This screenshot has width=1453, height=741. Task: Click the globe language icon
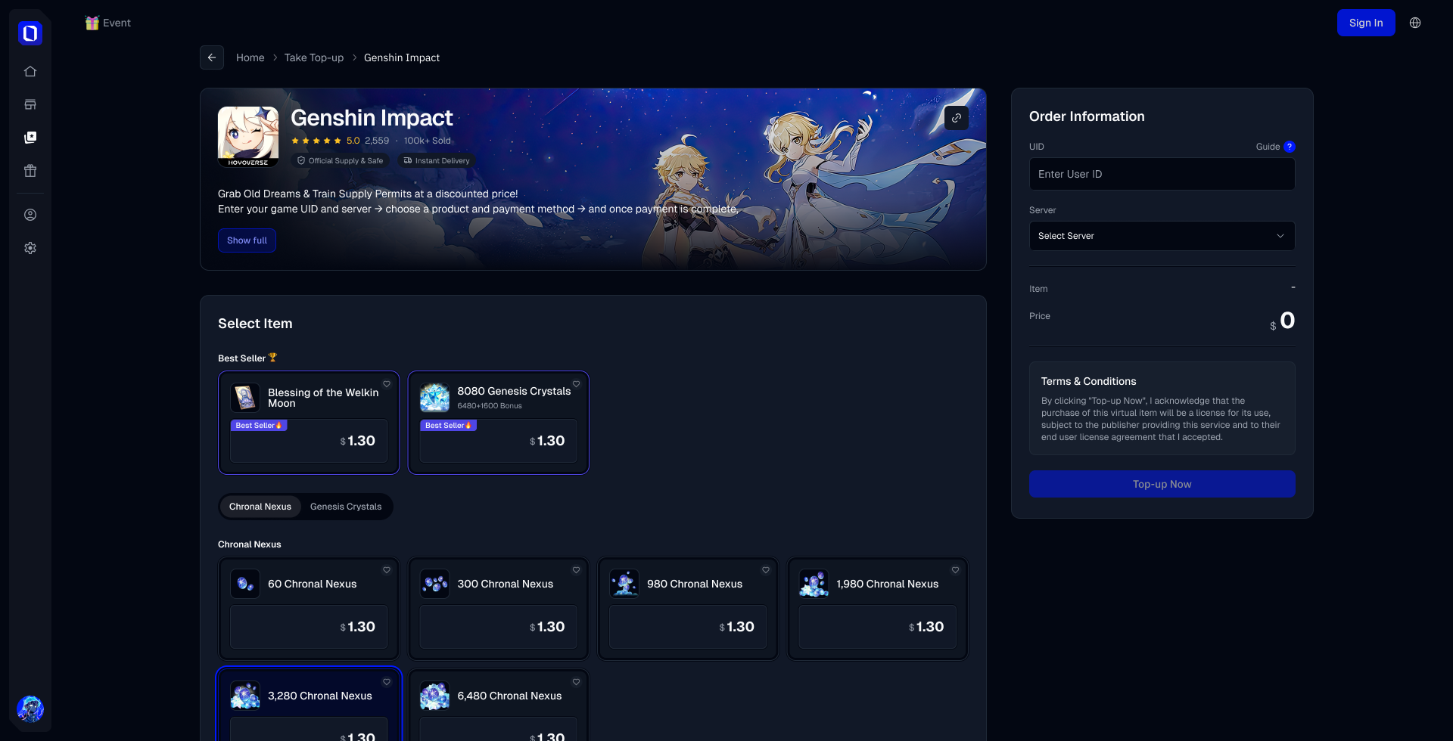1414,23
